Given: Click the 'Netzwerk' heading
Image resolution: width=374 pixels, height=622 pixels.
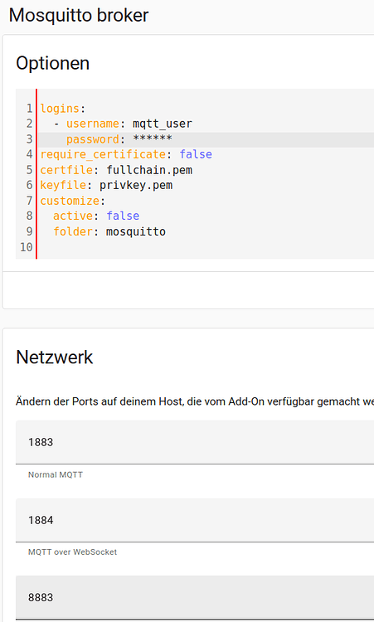Looking at the screenshot, I should click(x=55, y=357).
